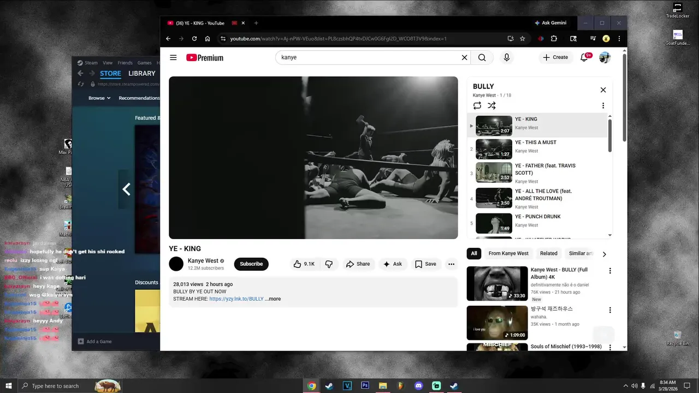Go back in Chrome
Screen dimensions: 699x393
(x=168, y=39)
